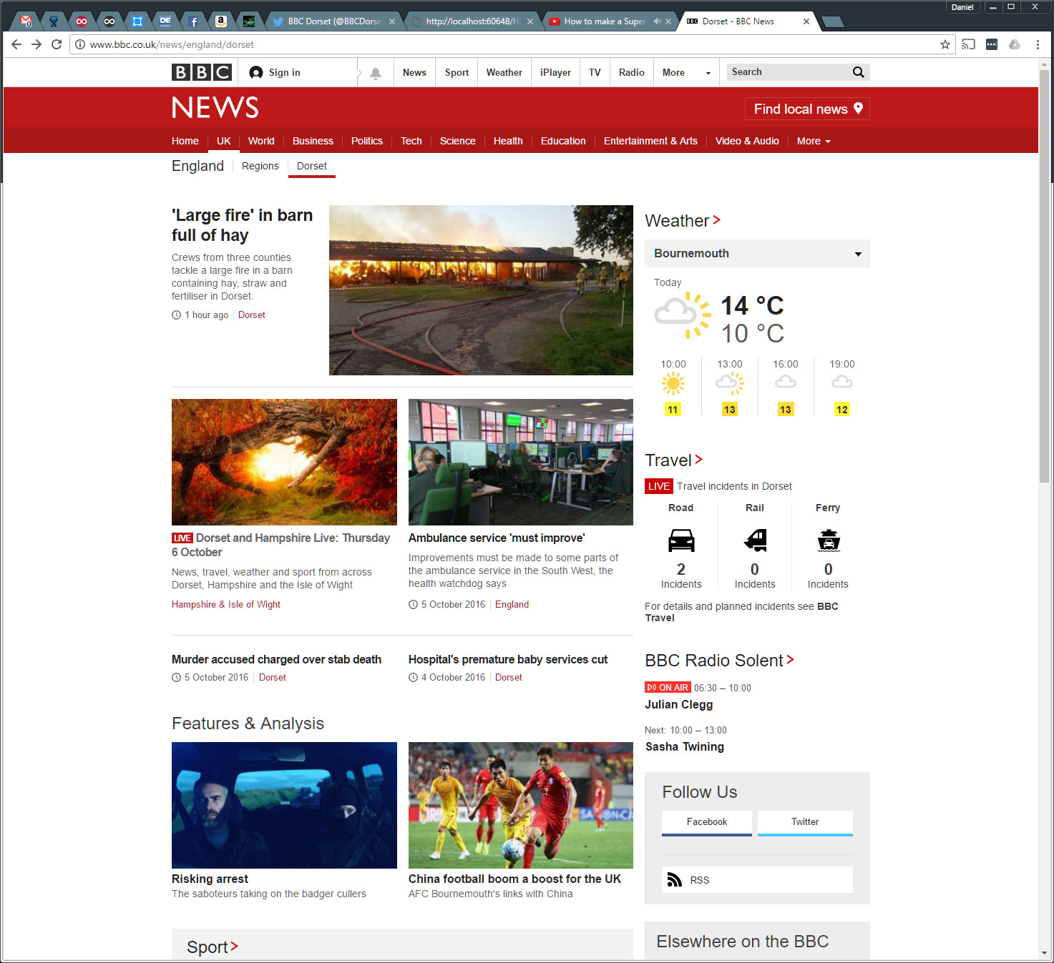Open the barn fire photo
Screen dimensions: 1054x963
(481, 290)
